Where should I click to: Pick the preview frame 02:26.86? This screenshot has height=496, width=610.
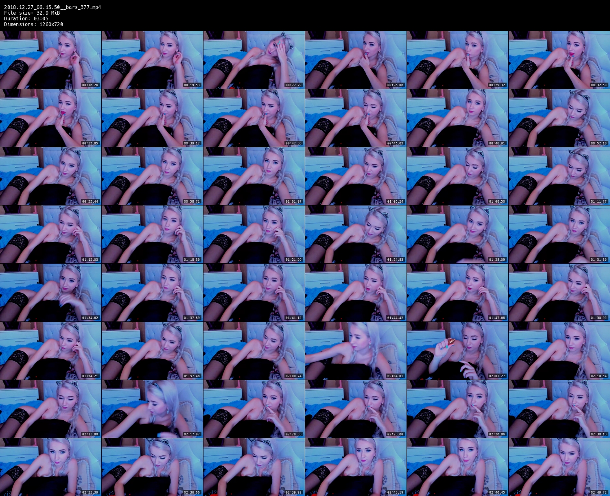coord(457,409)
